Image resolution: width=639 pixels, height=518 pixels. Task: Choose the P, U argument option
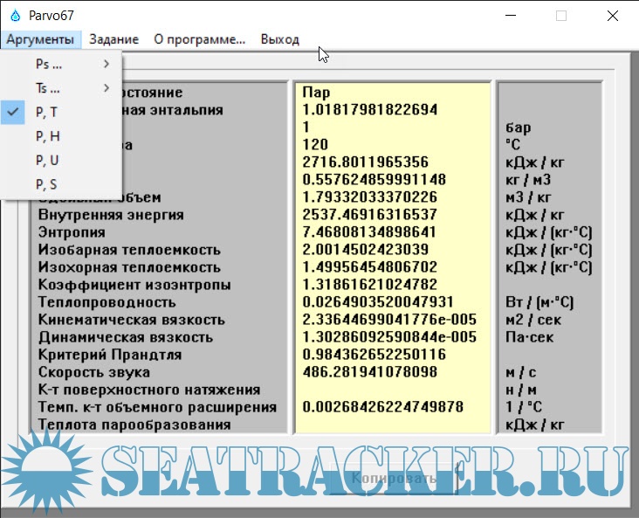tap(47, 160)
